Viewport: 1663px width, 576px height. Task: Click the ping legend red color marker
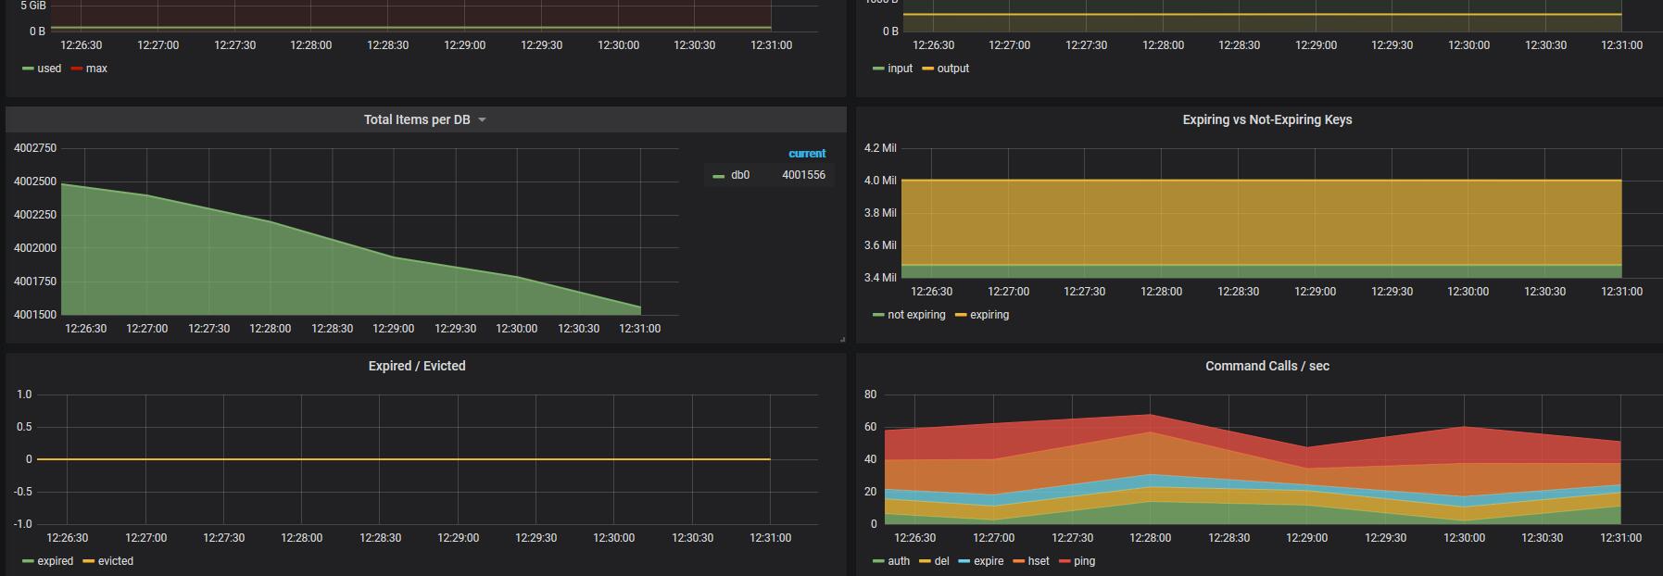tap(1065, 562)
